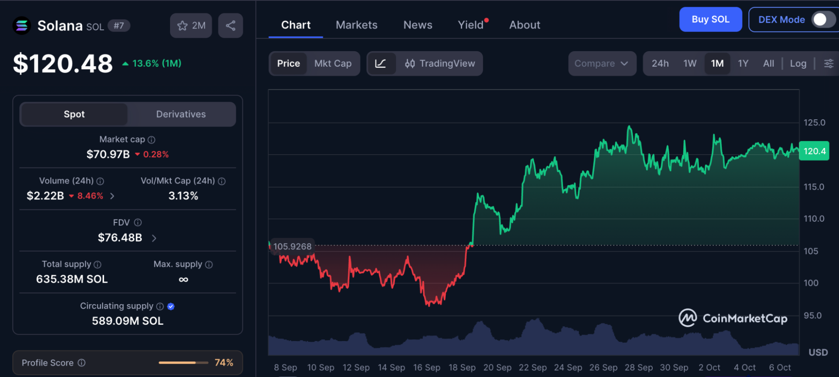Select Derivatives segment

(x=181, y=114)
